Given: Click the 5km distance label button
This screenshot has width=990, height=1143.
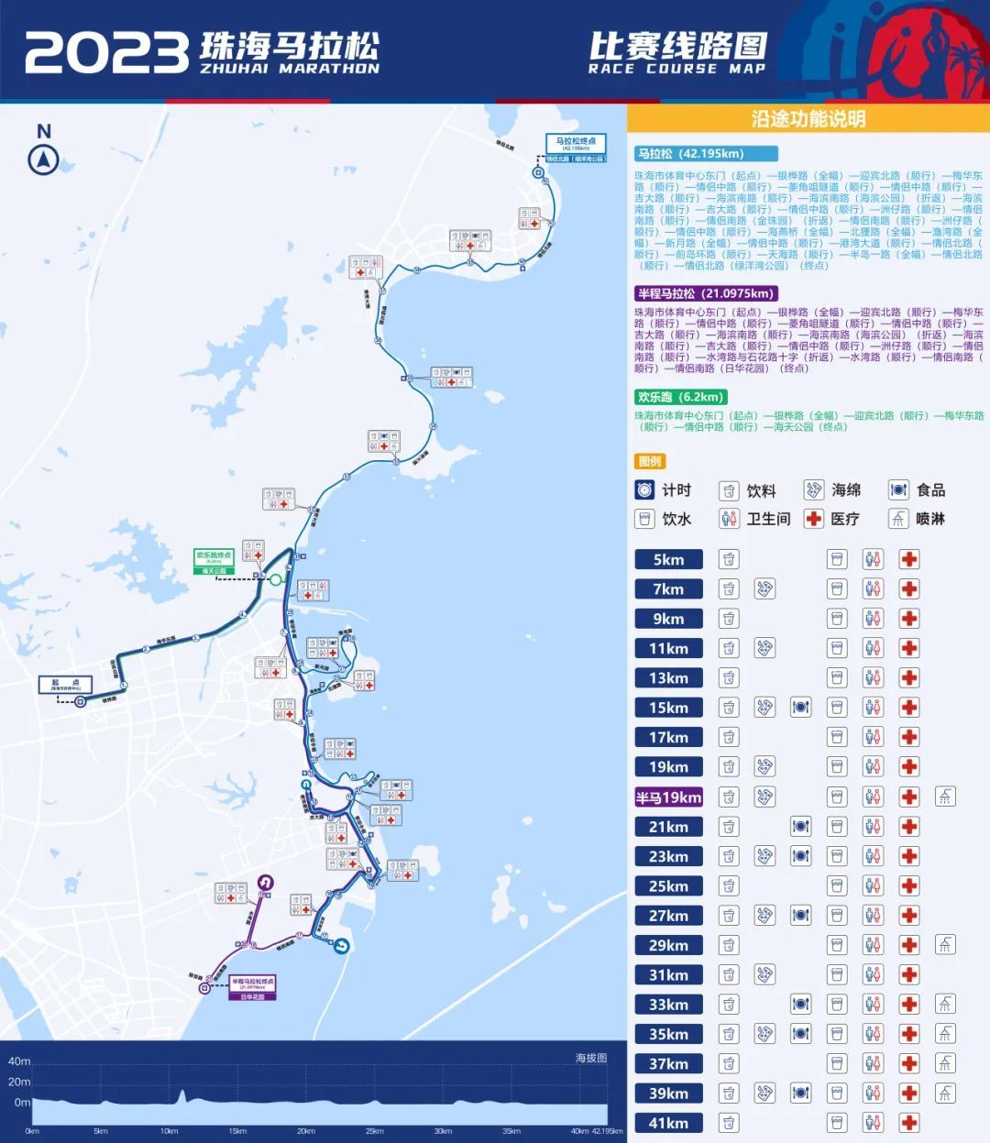Looking at the screenshot, I should [x=668, y=559].
